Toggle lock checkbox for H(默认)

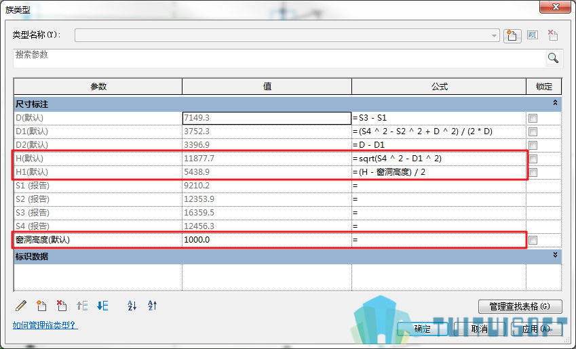click(x=533, y=159)
